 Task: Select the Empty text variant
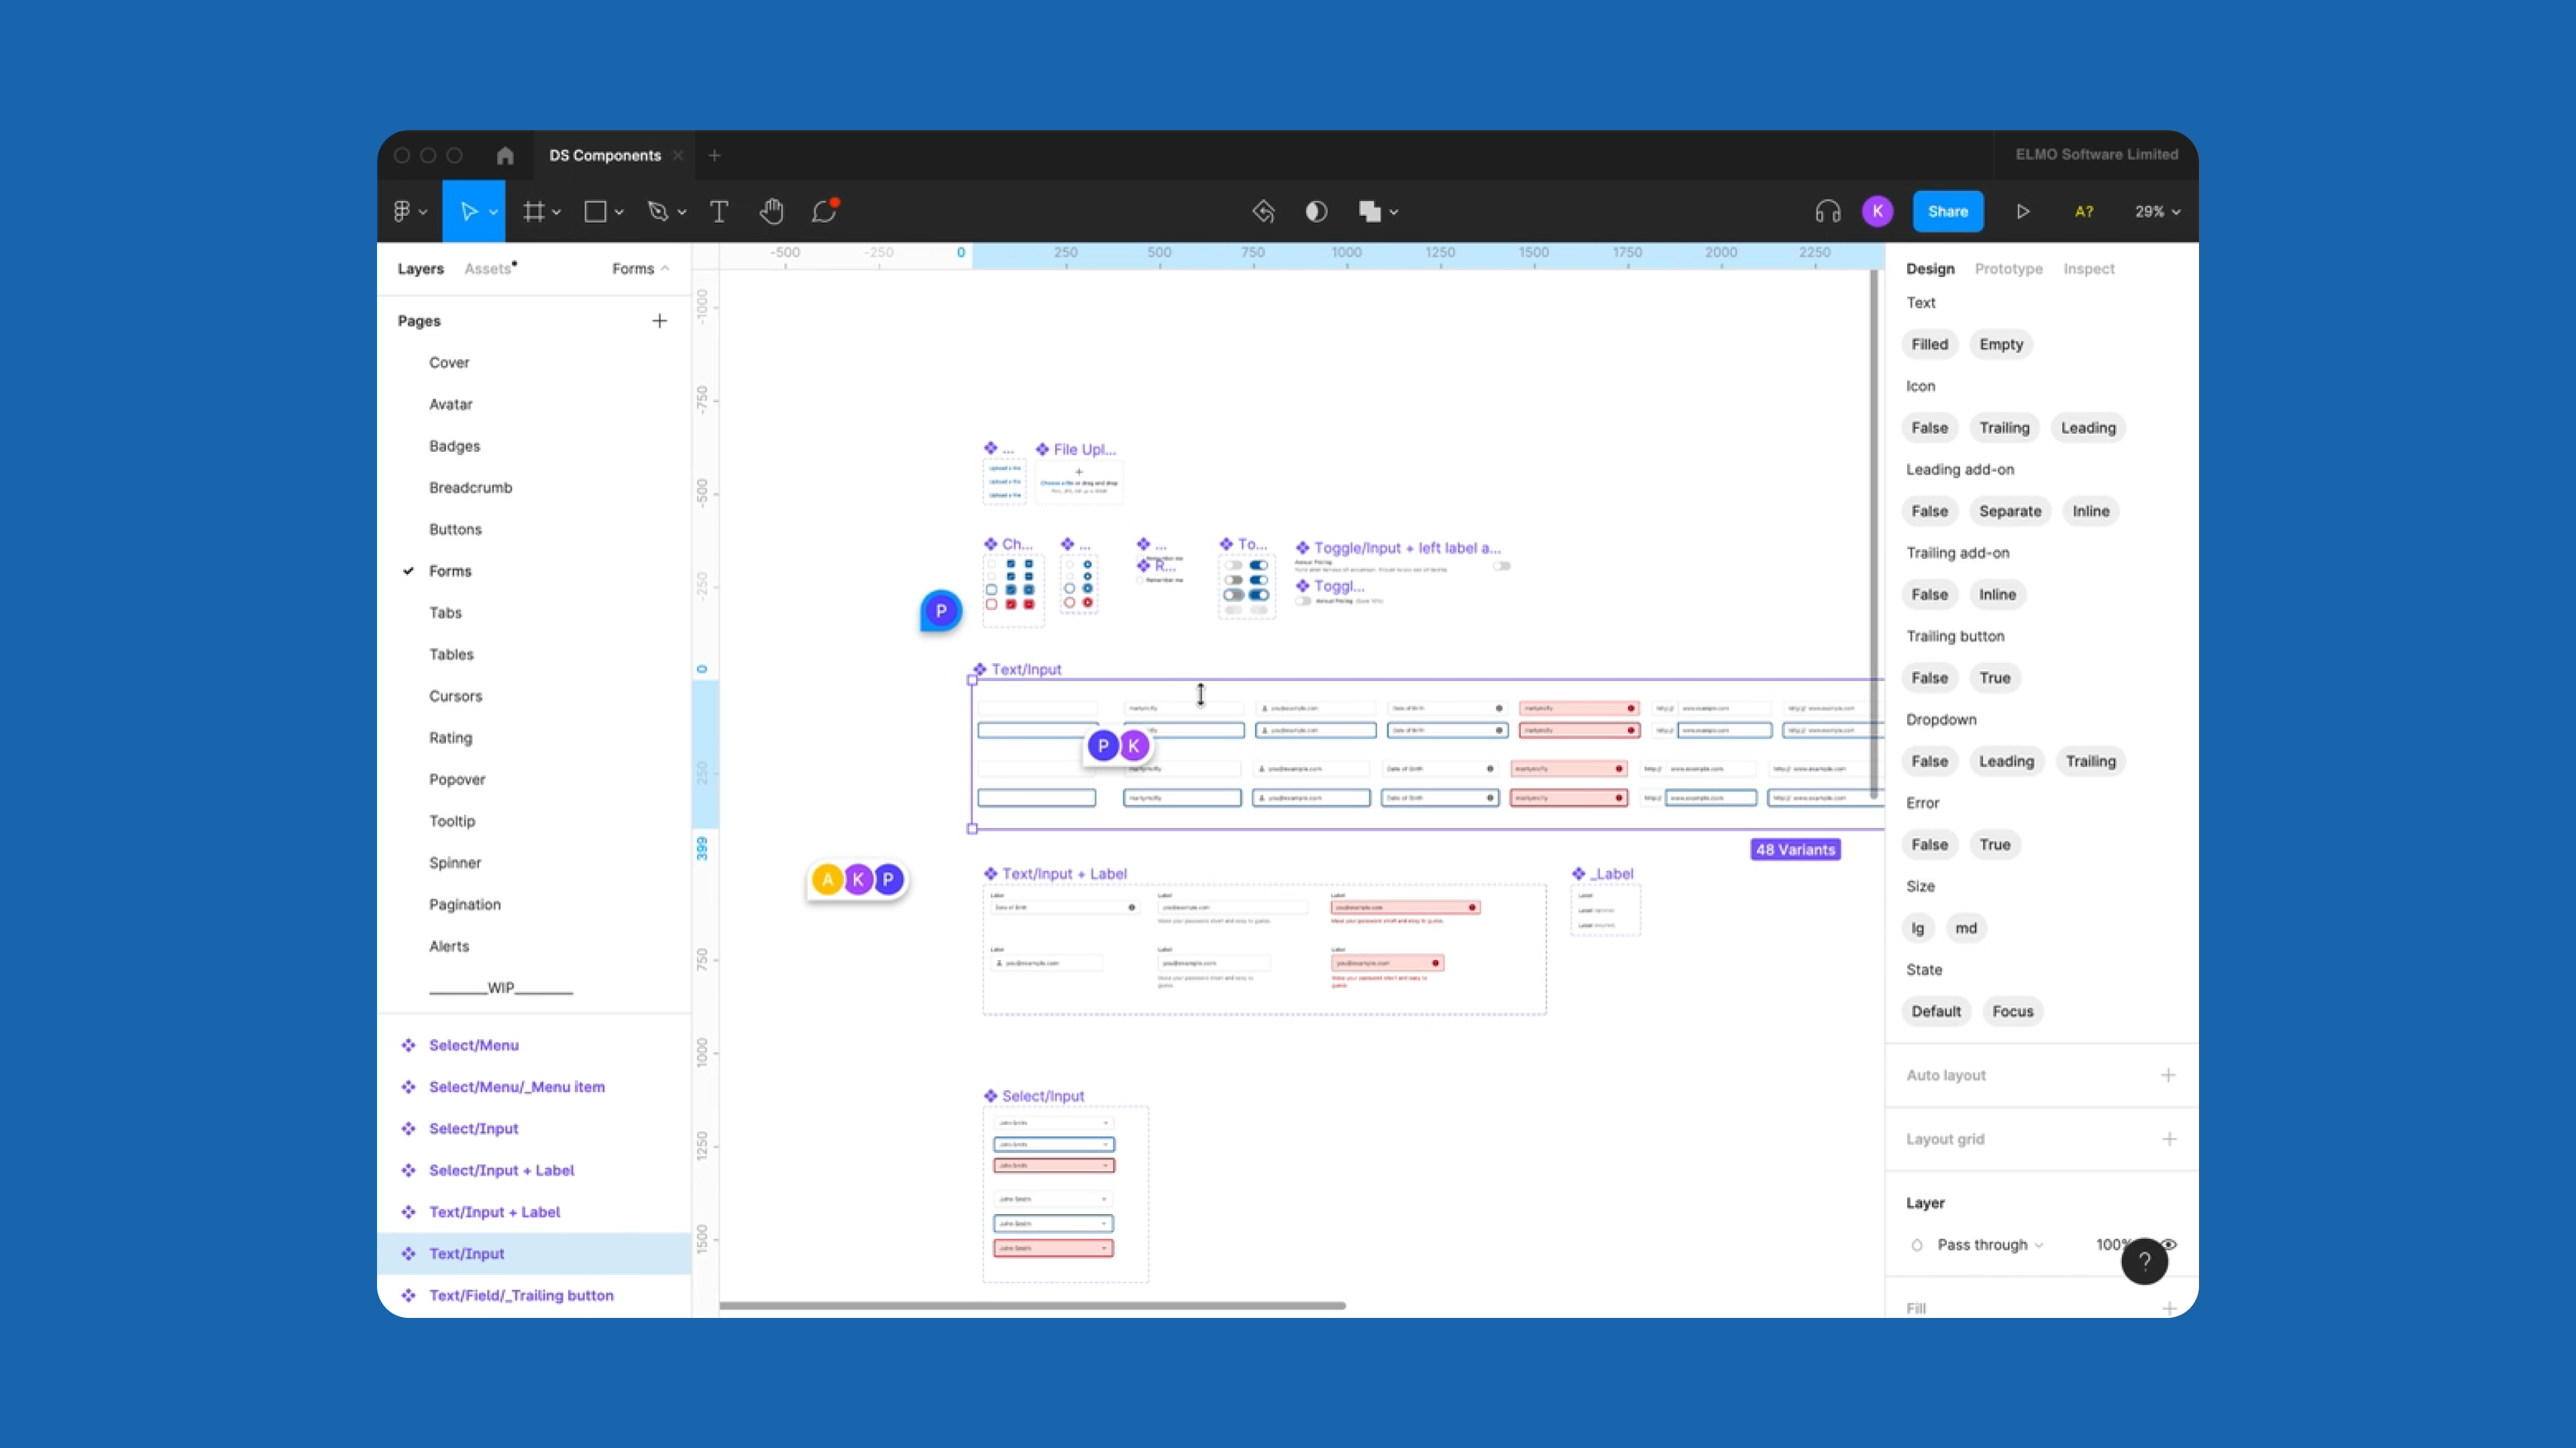(x=2001, y=344)
